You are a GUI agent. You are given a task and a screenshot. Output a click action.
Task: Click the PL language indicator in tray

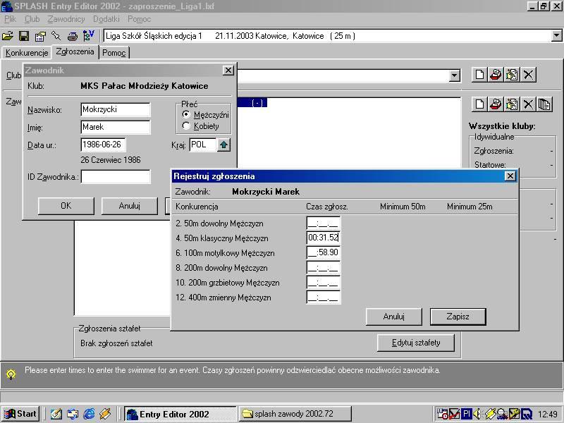coord(467,414)
